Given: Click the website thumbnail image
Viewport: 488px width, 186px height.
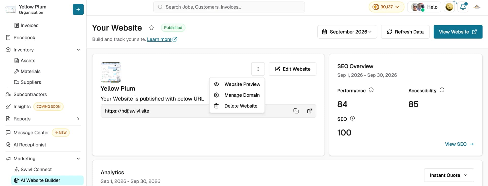Looking at the screenshot, I should coord(111,72).
